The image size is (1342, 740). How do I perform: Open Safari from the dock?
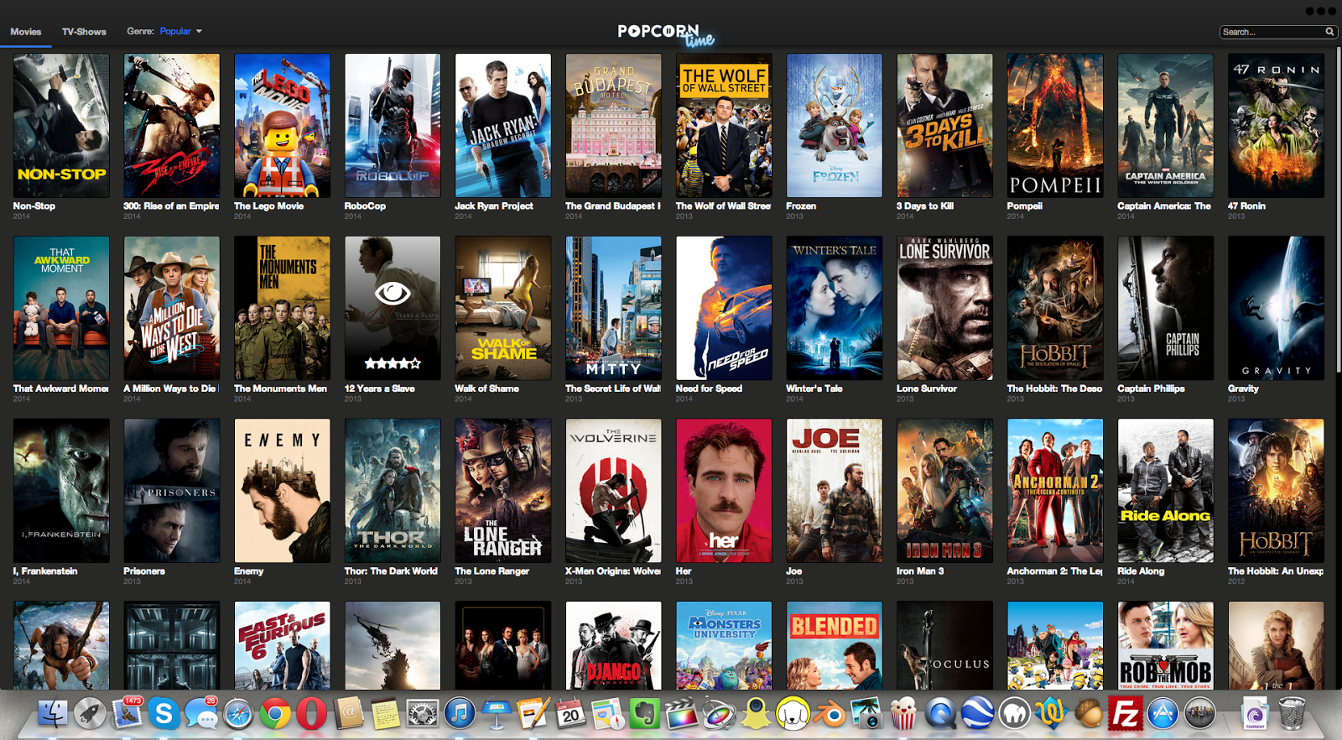(x=237, y=714)
